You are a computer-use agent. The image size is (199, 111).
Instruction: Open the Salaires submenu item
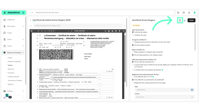tap(10, 65)
